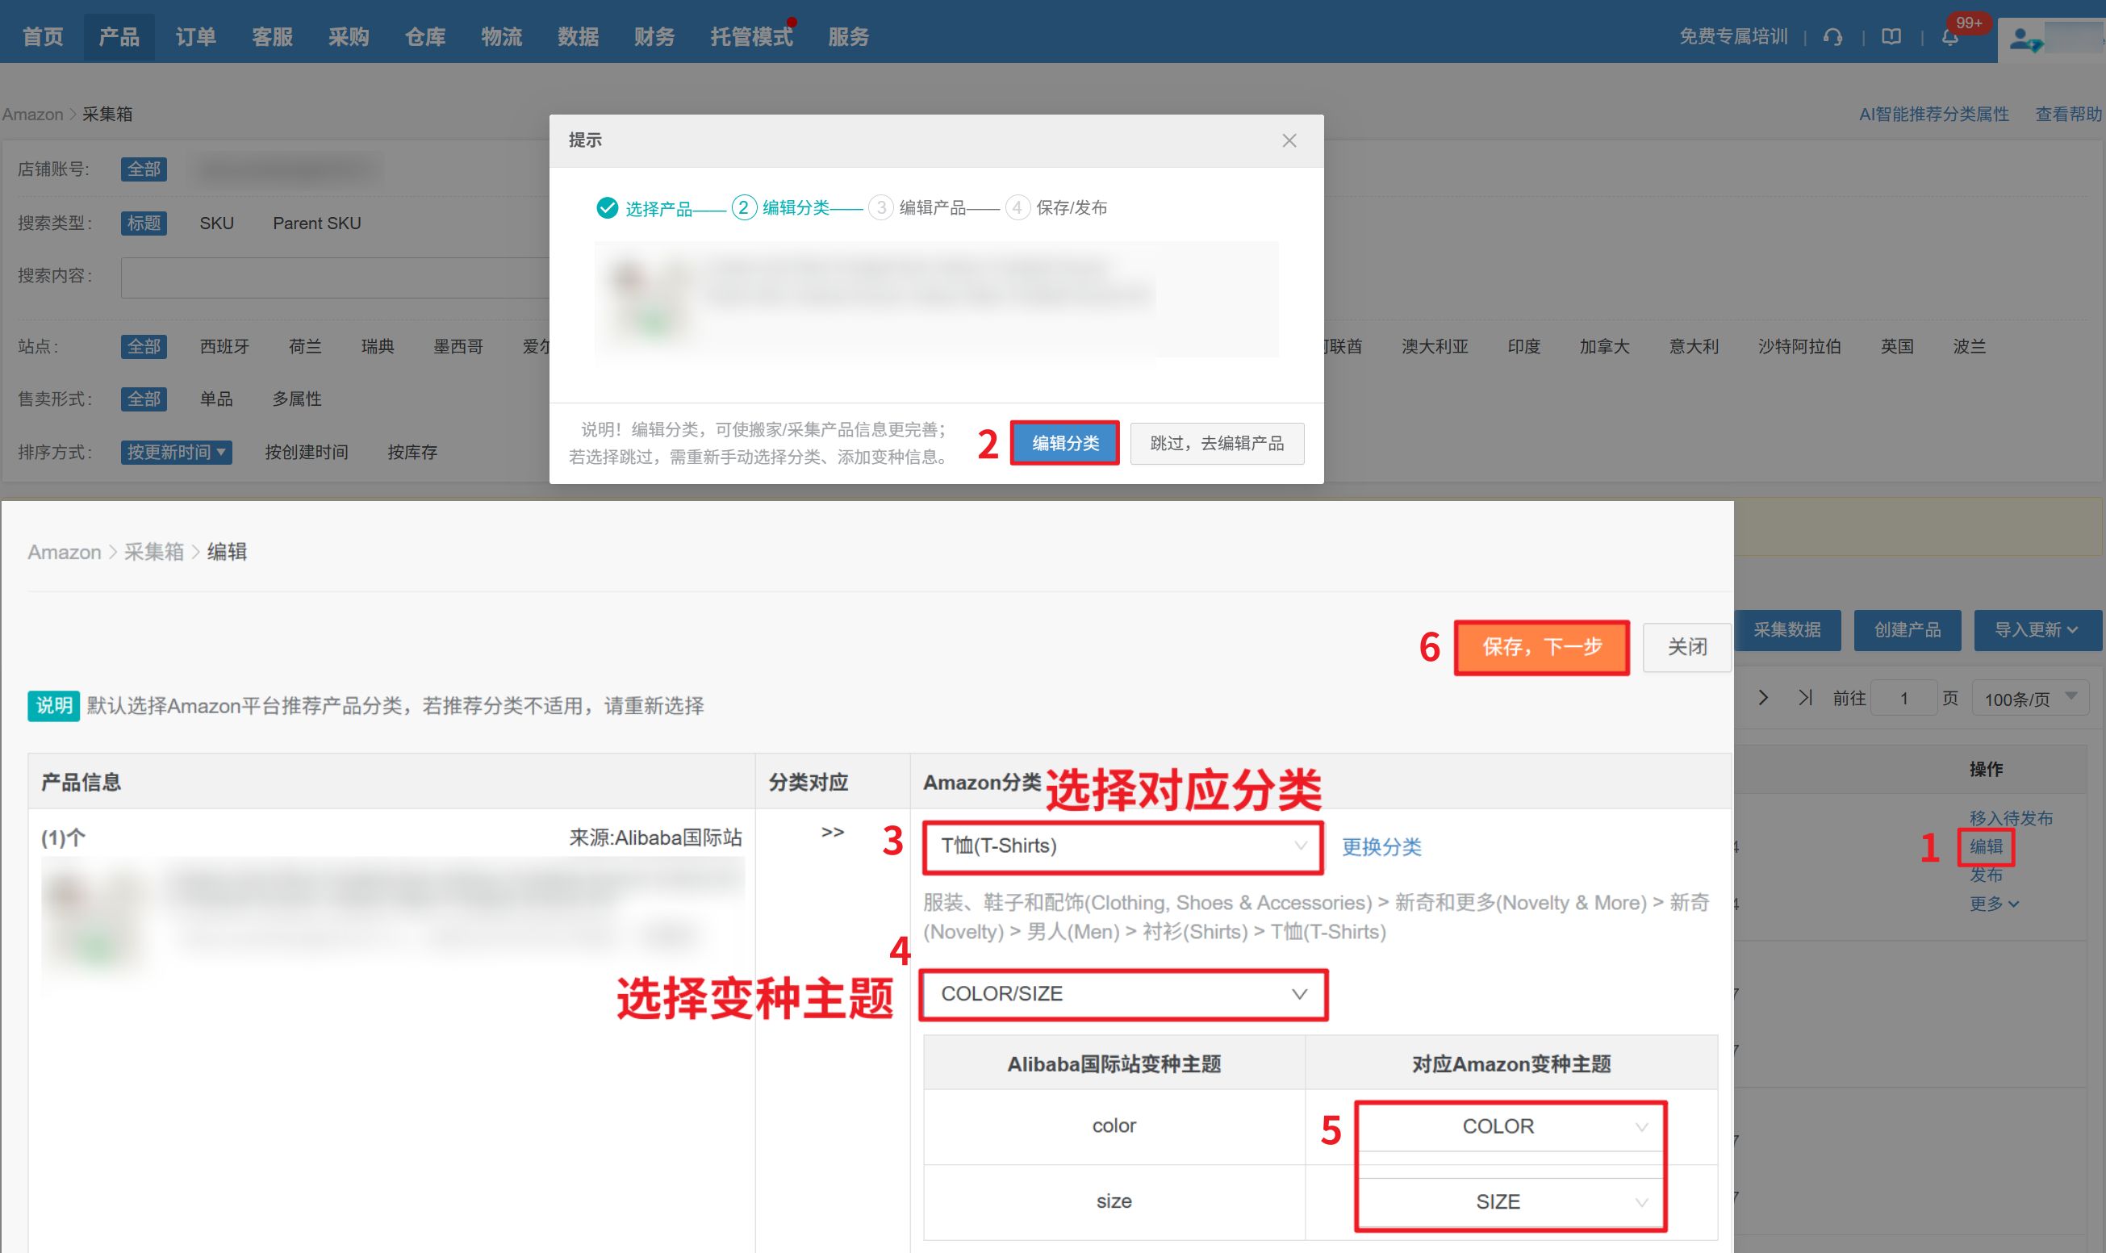Click the >> category mapping arrows
Screen dimensions: 2106x1253
tap(833, 833)
